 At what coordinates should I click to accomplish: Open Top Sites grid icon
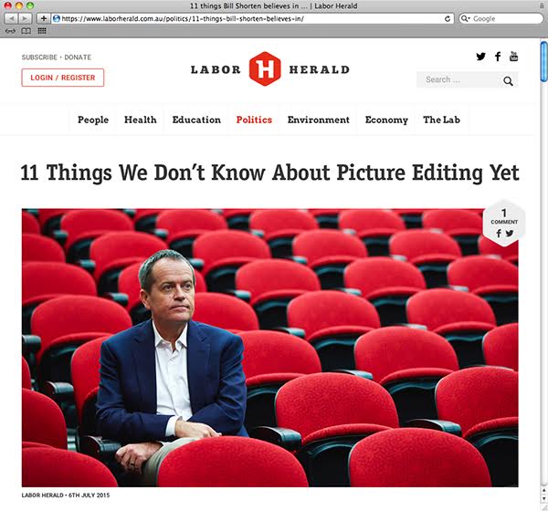tap(42, 31)
